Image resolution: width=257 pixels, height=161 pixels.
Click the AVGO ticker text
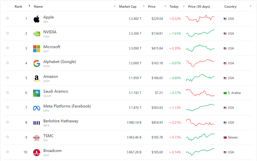(46, 155)
